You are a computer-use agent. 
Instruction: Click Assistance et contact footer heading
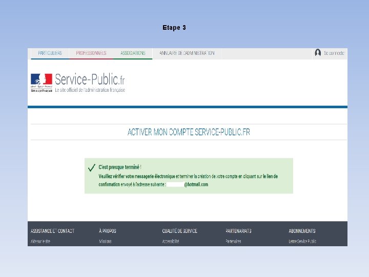pyautogui.click(x=52, y=231)
